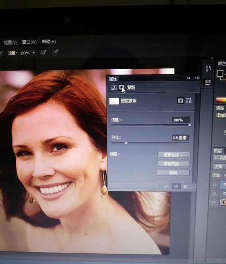The width and height of the screenshot is (226, 264).
Task: Collapse the Properties panel with double arrows
Action: (189, 78)
